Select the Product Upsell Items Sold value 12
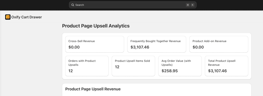This screenshot has width=263, height=96. [117, 67]
